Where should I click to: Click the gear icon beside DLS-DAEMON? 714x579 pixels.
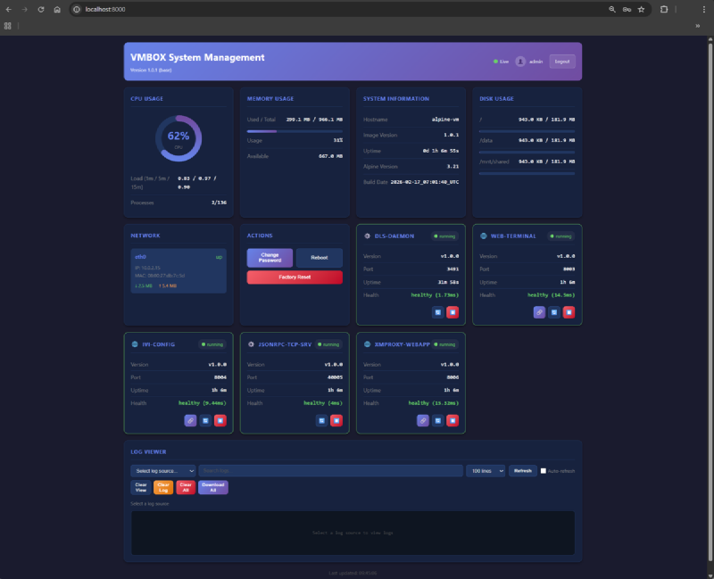tap(367, 236)
